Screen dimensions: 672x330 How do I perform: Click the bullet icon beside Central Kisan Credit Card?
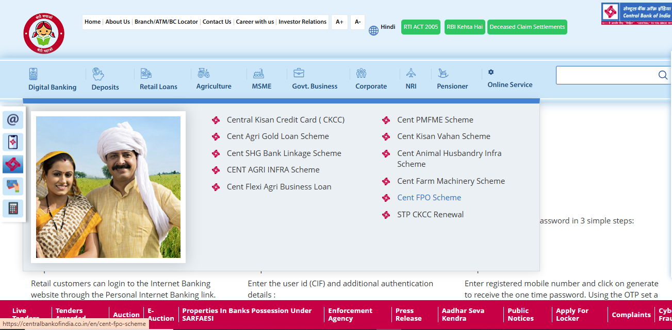216,120
